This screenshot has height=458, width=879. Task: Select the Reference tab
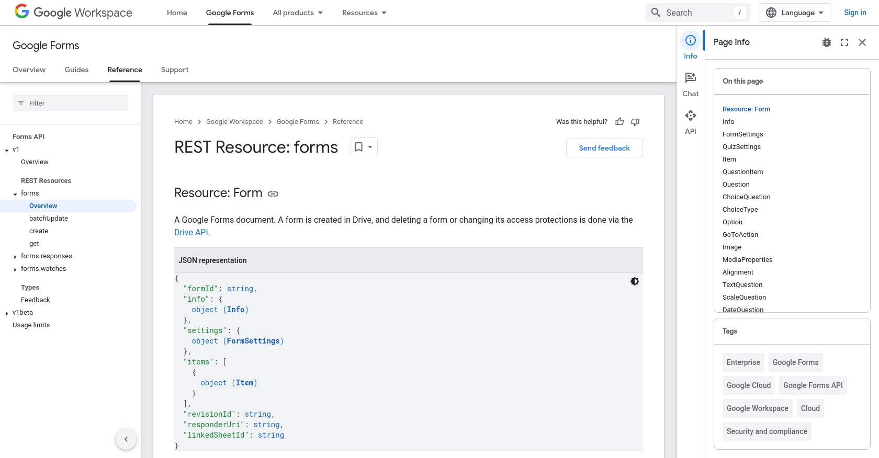click(x=125, y=70)
